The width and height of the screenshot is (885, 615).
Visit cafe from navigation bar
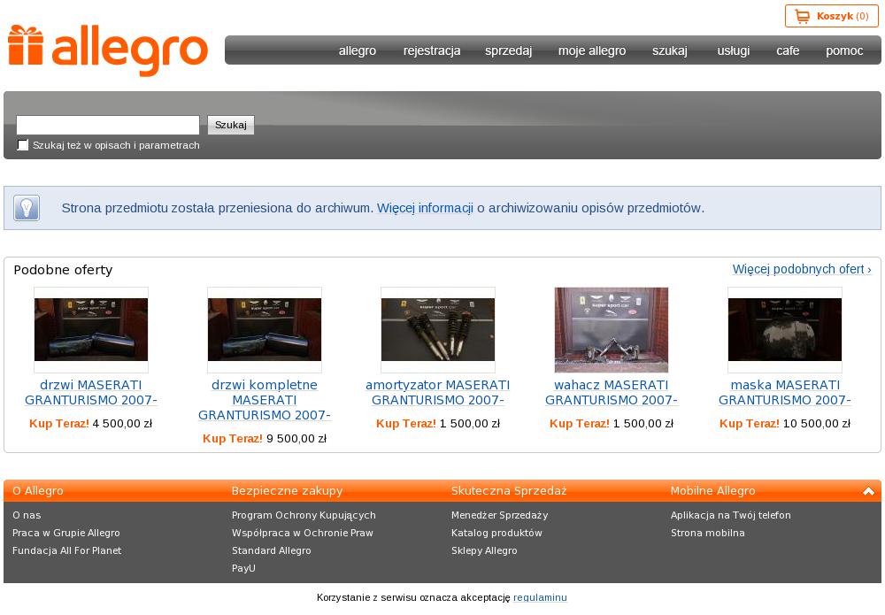coord(788,50)
